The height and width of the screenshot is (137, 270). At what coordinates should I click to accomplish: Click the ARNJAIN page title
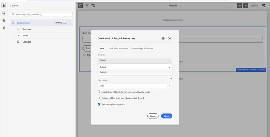pyautogui.click(x=173, y=6)
